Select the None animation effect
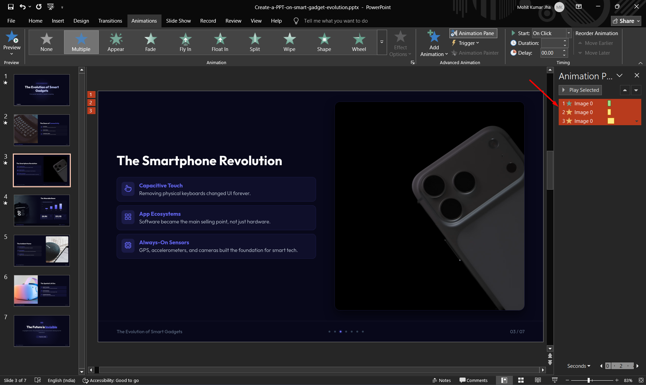Screen dimensions: 646x385 tap(47, 42)
